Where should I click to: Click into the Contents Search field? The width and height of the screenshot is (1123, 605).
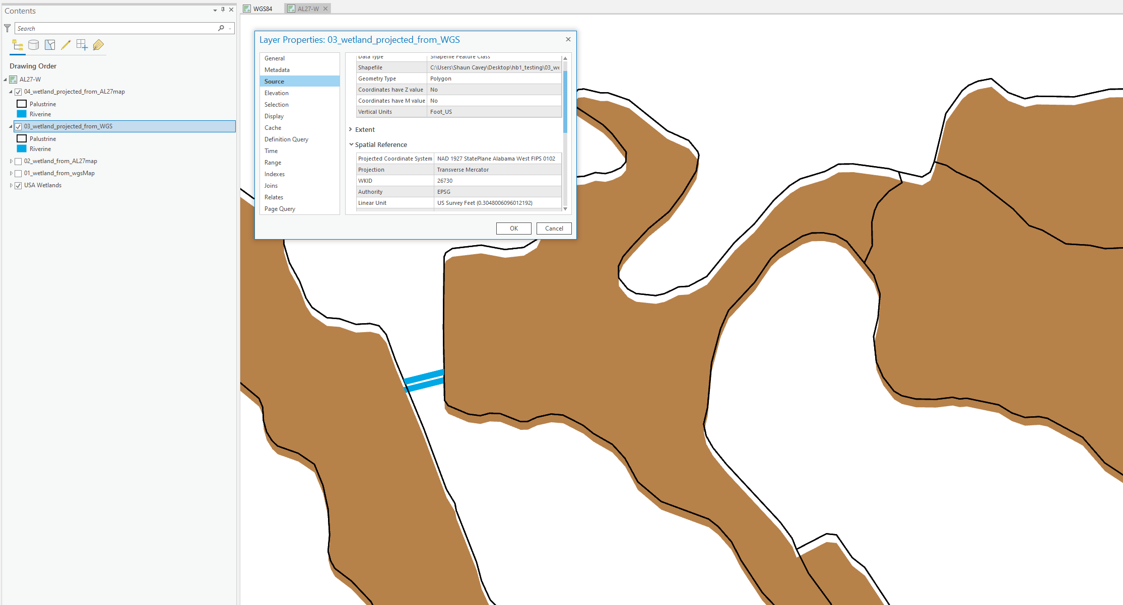click(116, 29)
